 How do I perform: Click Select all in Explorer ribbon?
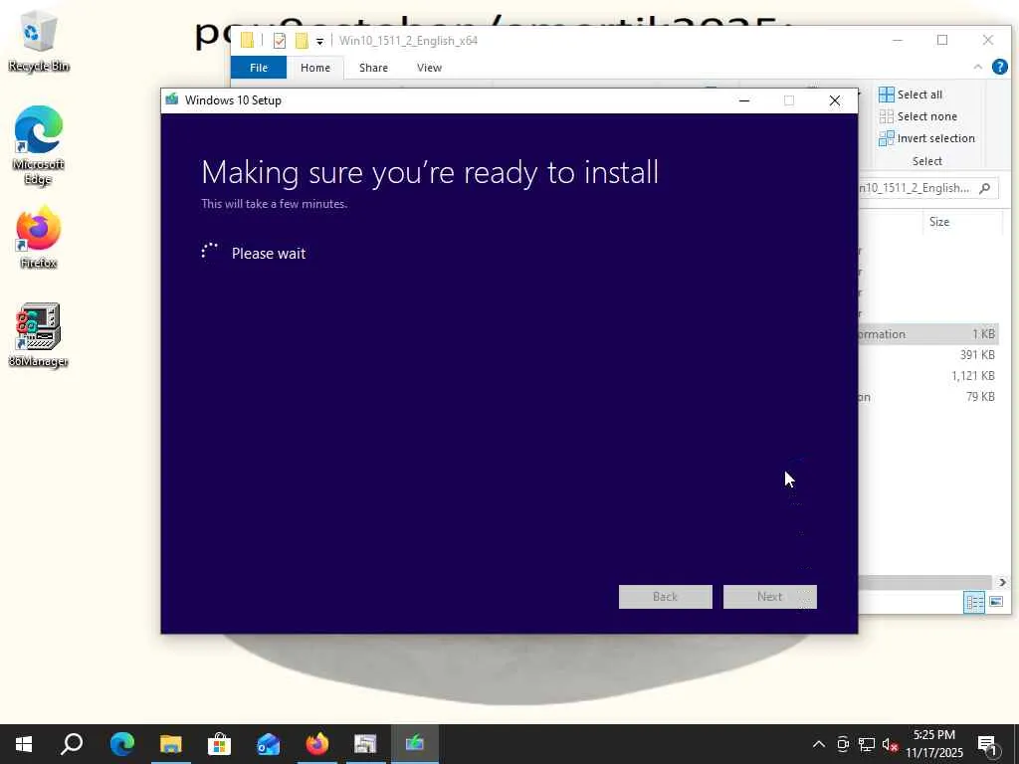(911, 95)
